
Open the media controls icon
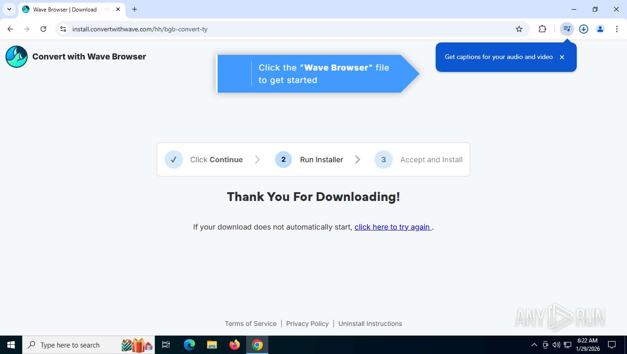tap(567, 29)
